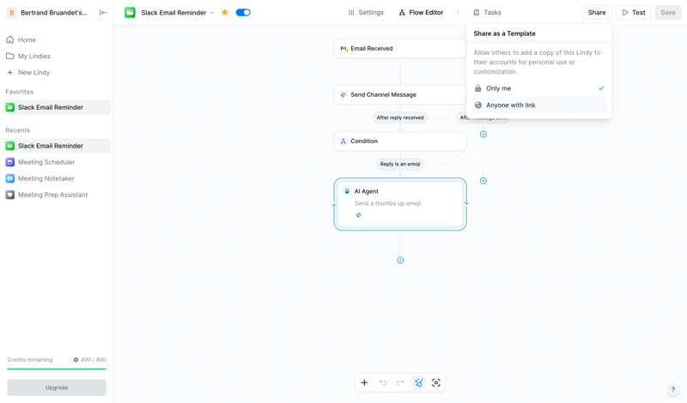Click the Gmail icon on Email Received
Viewport: 687px width, 403px height.
tap(344, 49)
